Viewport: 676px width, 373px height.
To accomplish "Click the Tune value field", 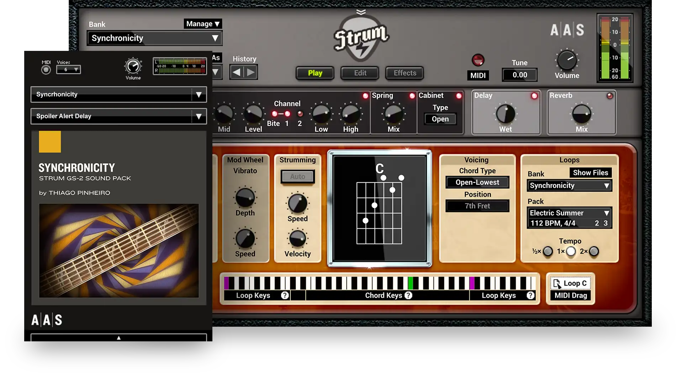I will click(x=519, y=75).
